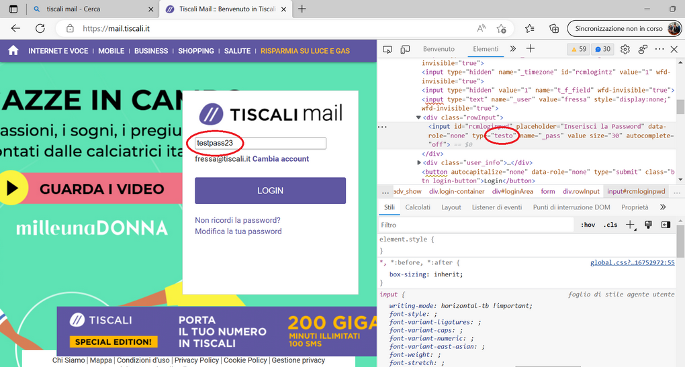Open the Calcolati tab
Viewport: 685px width, 367px height.
coord(418,207)
